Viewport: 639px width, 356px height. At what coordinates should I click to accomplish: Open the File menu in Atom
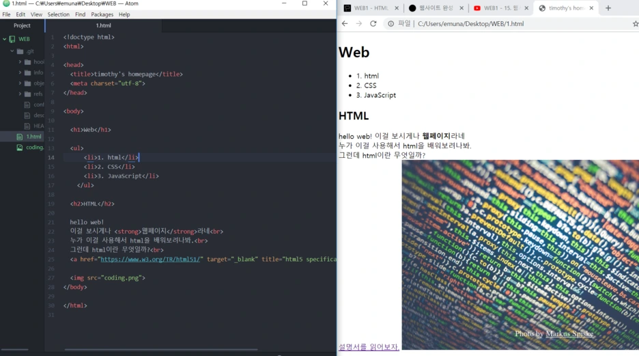tap(6, 14)
